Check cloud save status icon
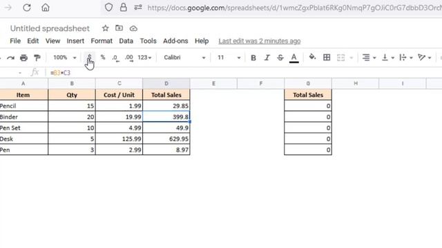Viewport: 442px width, 248px height. pyautogui.click(x=133, y=28)
